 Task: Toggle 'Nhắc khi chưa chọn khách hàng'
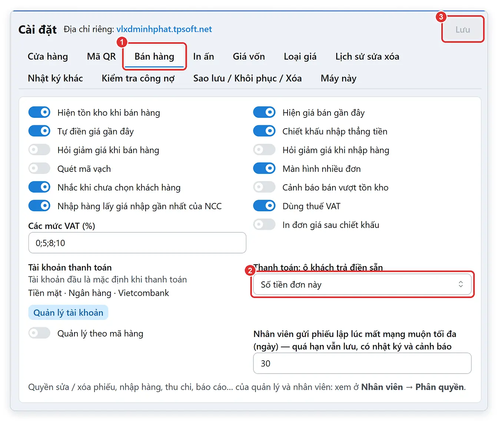pyautogui.click(x=39, y=187)
